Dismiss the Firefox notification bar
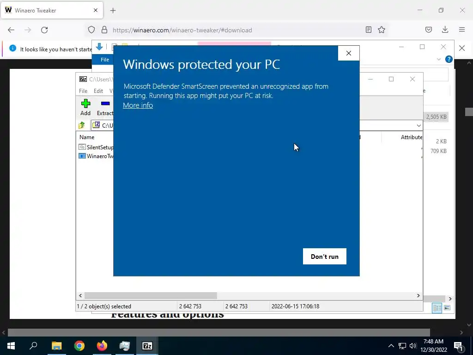The height and width of the screenshot is (355, 473). 462,48
